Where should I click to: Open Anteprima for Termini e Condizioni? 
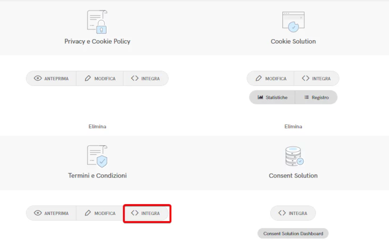pyautogui.click(x=51, y=213)
